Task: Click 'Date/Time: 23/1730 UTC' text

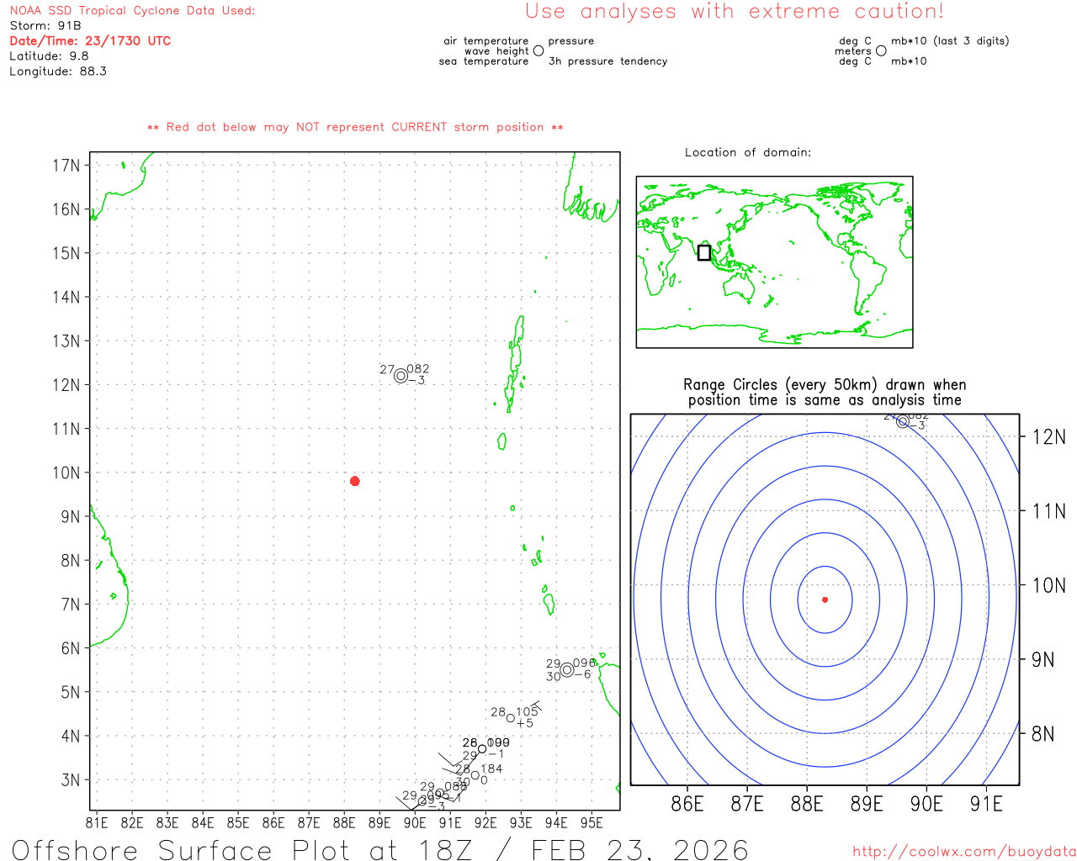Action: [90, 41]
